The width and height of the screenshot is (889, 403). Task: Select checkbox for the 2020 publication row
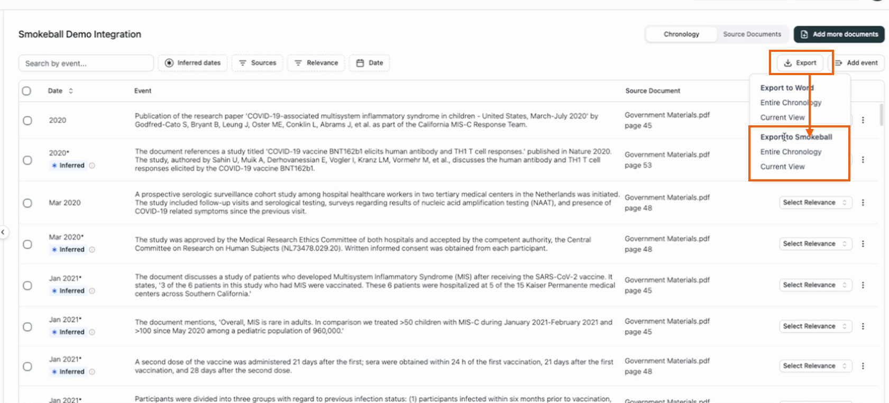tap(28, 121)
